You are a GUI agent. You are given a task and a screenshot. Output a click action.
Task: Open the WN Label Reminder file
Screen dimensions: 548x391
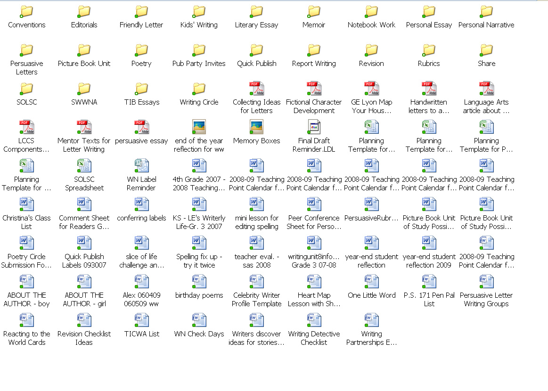pyautogui.click(x=141, y=166)
